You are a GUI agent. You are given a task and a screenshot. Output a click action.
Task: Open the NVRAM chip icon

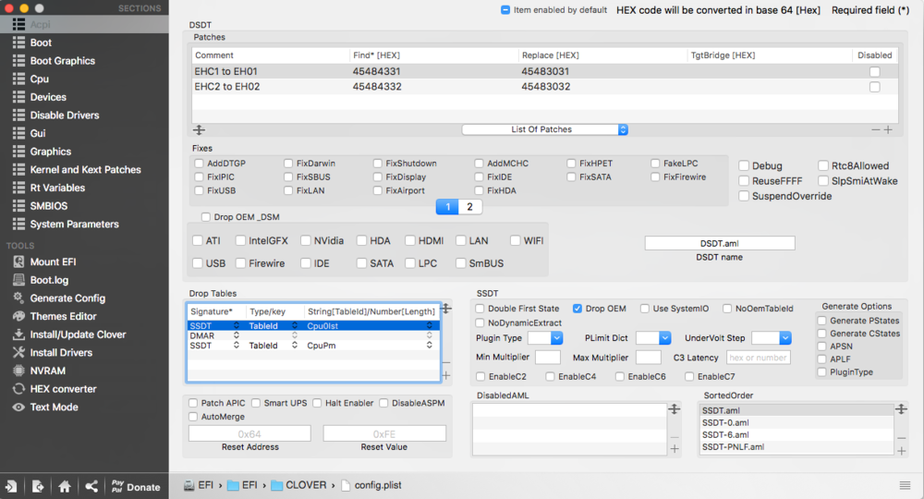tap(18, 371)
